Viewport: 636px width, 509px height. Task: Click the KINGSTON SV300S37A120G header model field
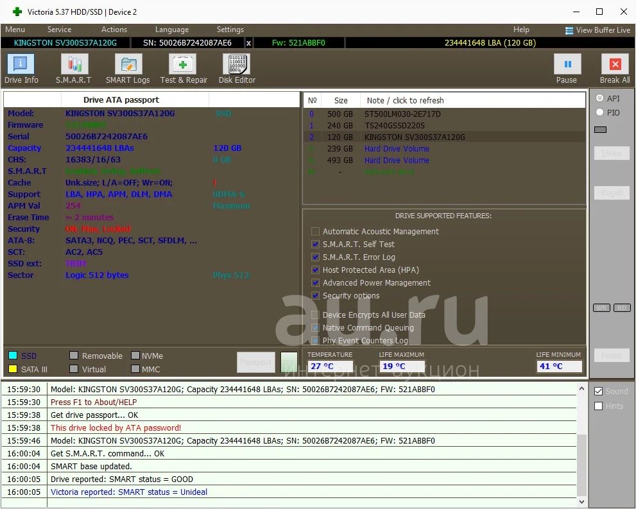click(65, 43)
